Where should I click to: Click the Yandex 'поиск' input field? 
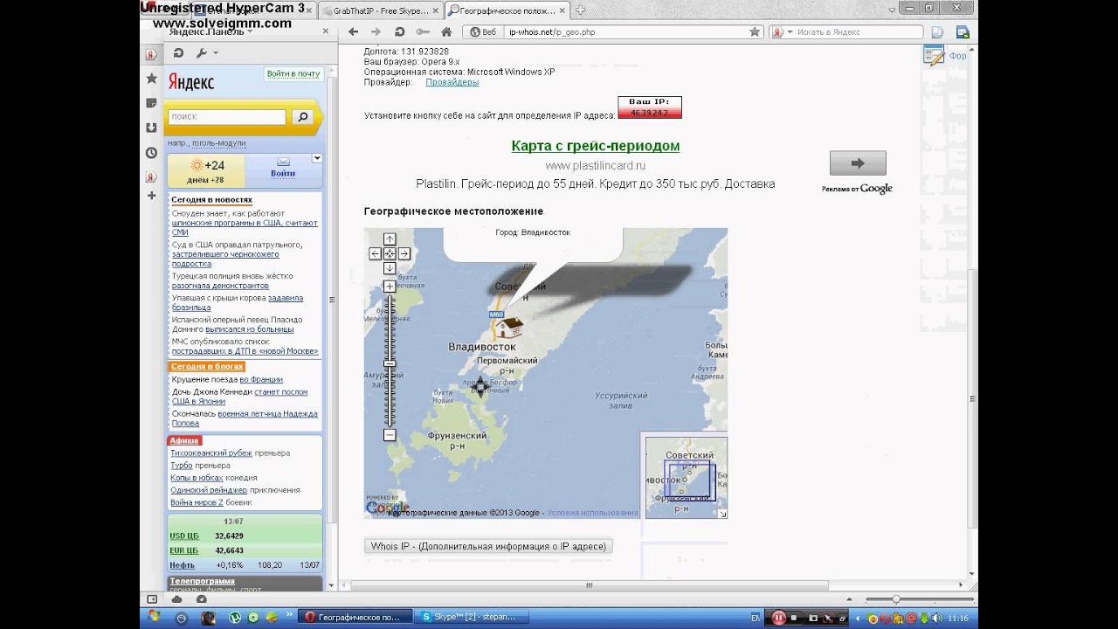click(x=227, y=116)
